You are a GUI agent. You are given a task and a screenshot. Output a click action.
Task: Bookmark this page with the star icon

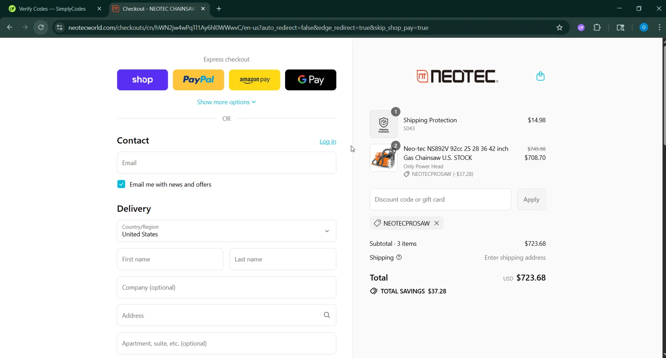pyautogui.click(x=559, y=27)
